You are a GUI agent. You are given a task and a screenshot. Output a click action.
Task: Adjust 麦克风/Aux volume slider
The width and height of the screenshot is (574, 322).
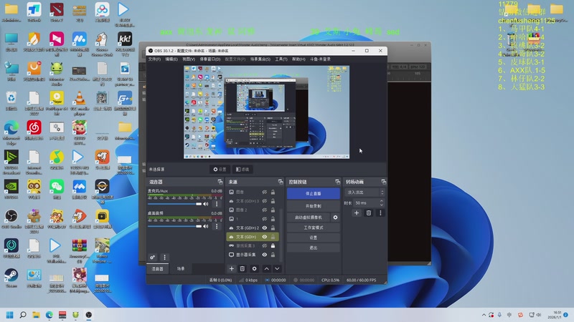click(x=175, y=204)
